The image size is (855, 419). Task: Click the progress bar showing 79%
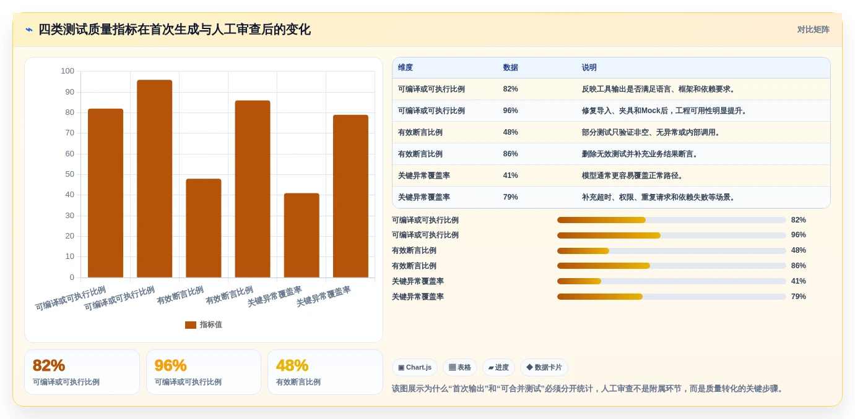tap(672, 297)
